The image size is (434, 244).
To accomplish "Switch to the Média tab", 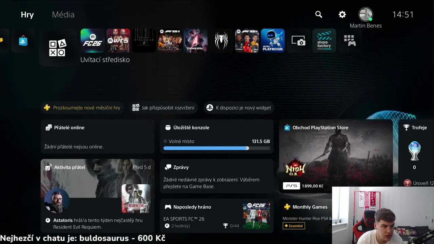I will (x=63, y=15).
